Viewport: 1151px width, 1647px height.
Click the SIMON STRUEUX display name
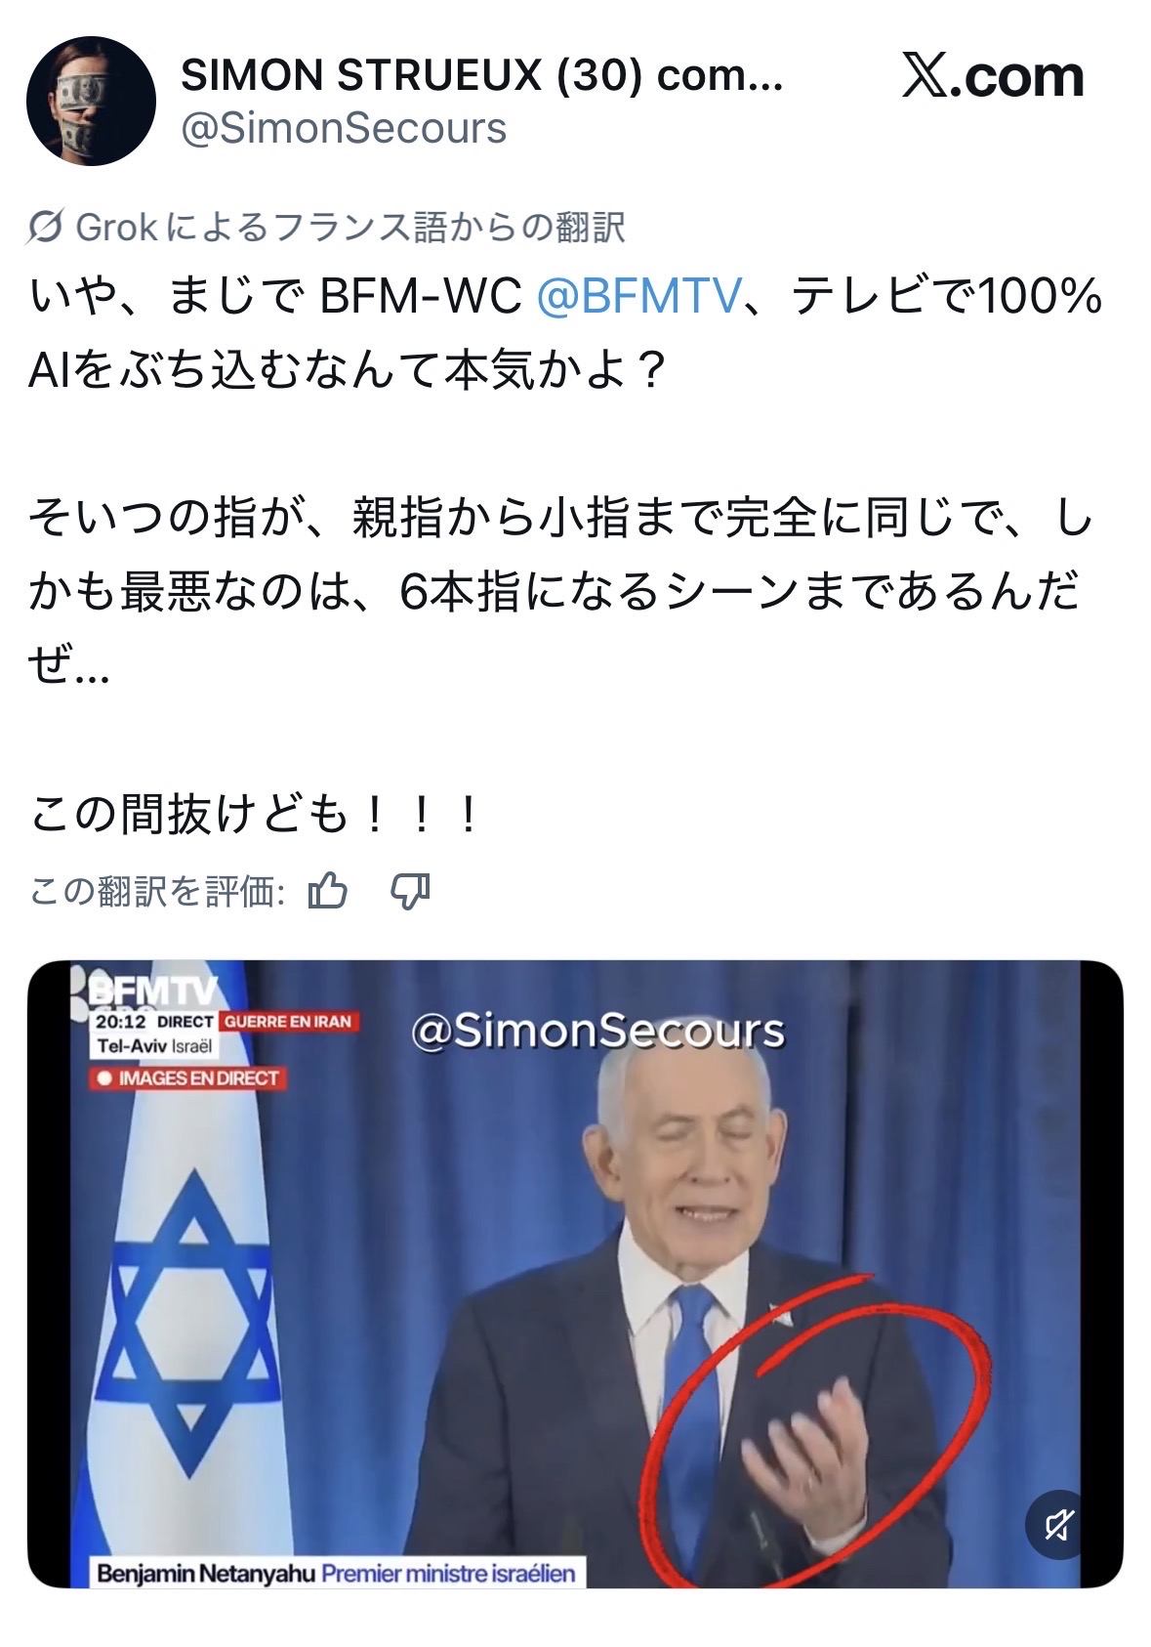tap(482, 75)
